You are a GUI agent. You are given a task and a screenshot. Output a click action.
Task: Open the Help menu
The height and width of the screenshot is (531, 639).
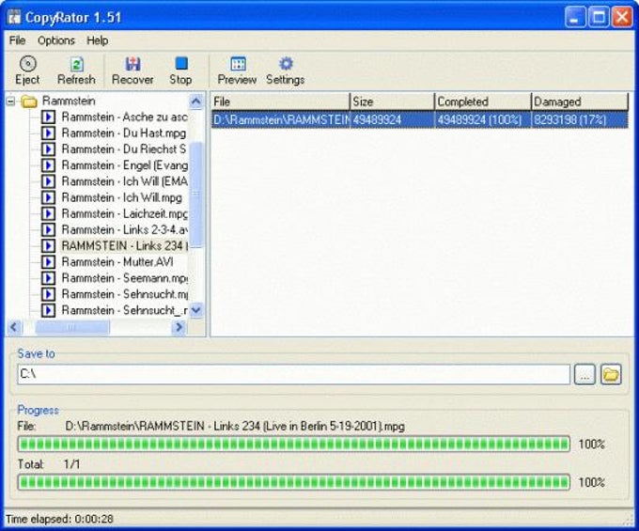pyautogui.click(x=98, y=40)
